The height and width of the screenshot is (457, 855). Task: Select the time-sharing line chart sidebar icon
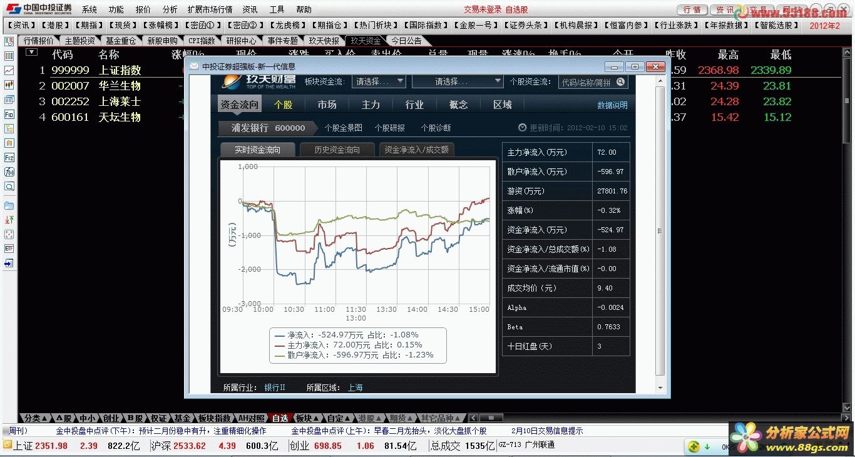point(9,71)
